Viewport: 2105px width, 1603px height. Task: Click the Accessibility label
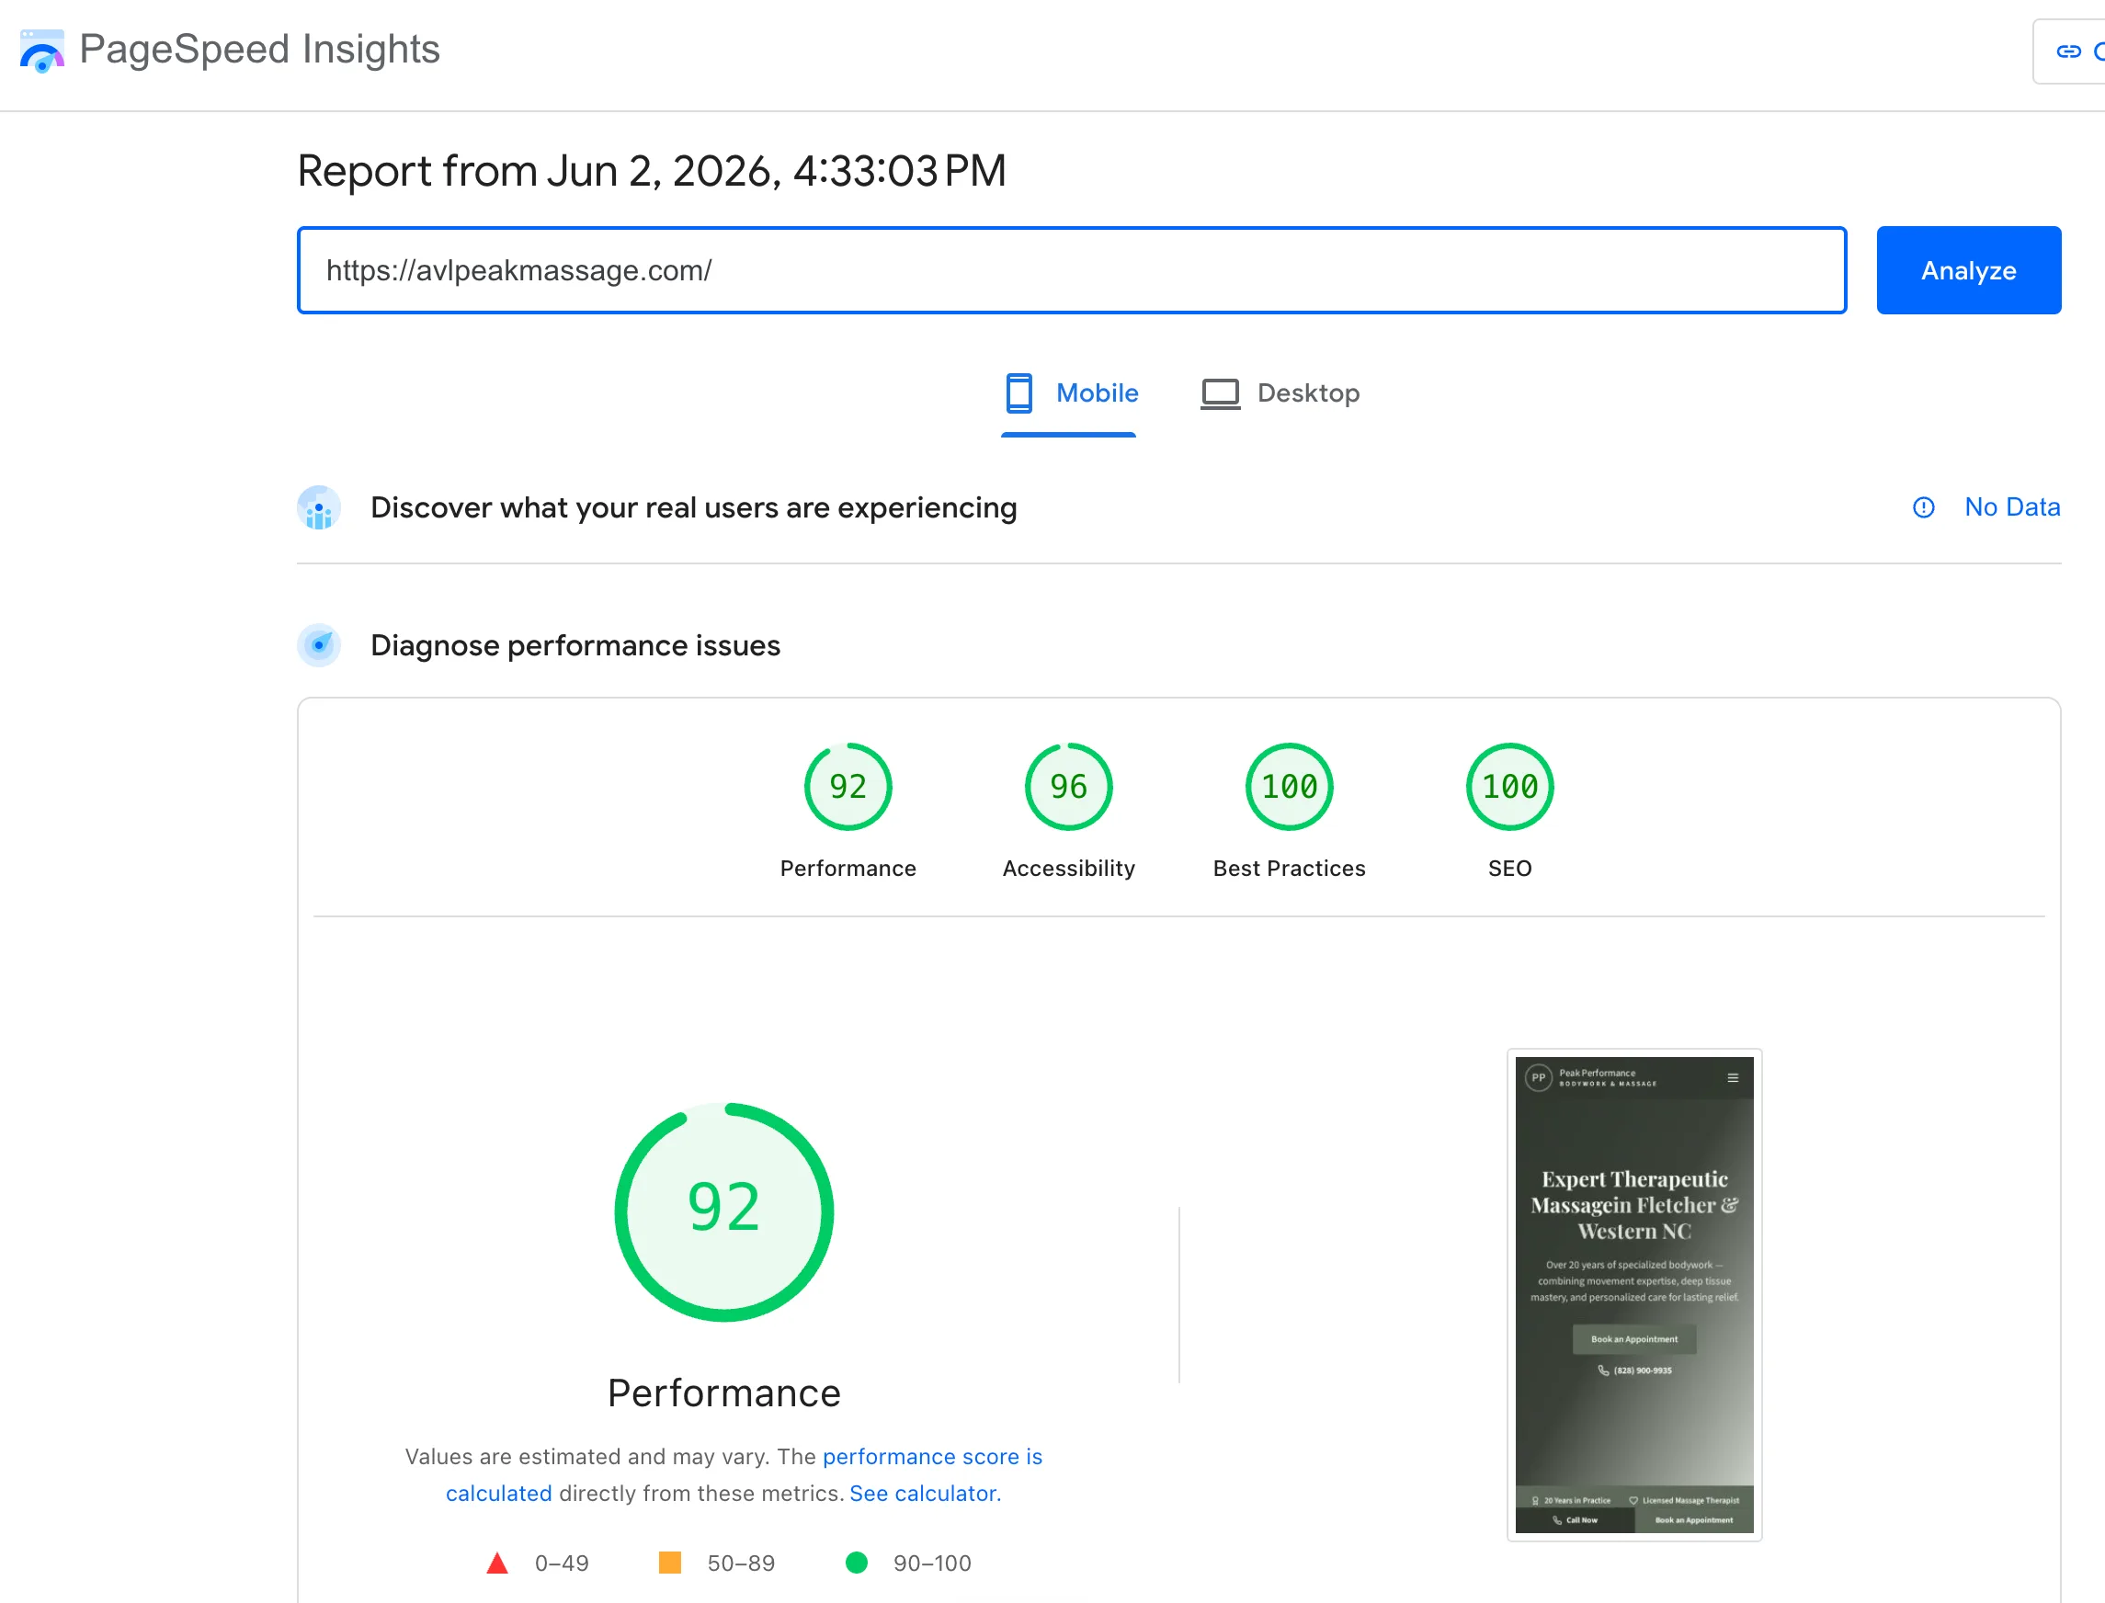pyautogui.click(x=1069, y=869)
